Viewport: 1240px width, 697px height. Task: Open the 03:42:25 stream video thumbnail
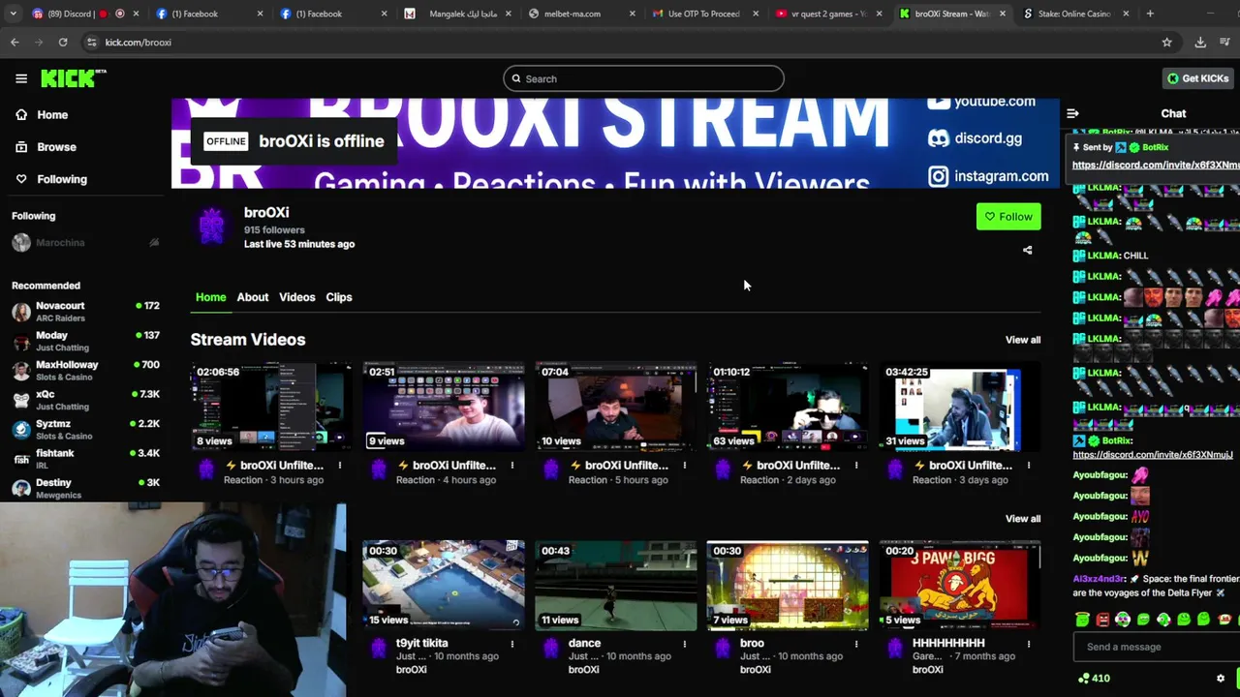960,407
